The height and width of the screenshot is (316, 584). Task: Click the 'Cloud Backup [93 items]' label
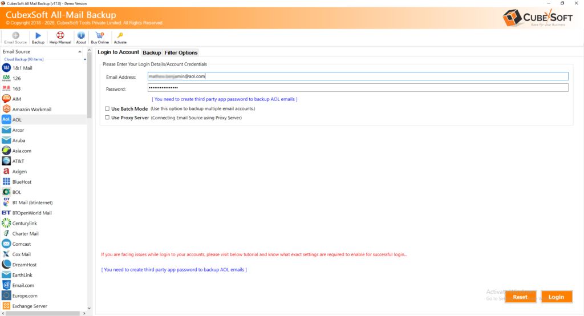[24, 59]
